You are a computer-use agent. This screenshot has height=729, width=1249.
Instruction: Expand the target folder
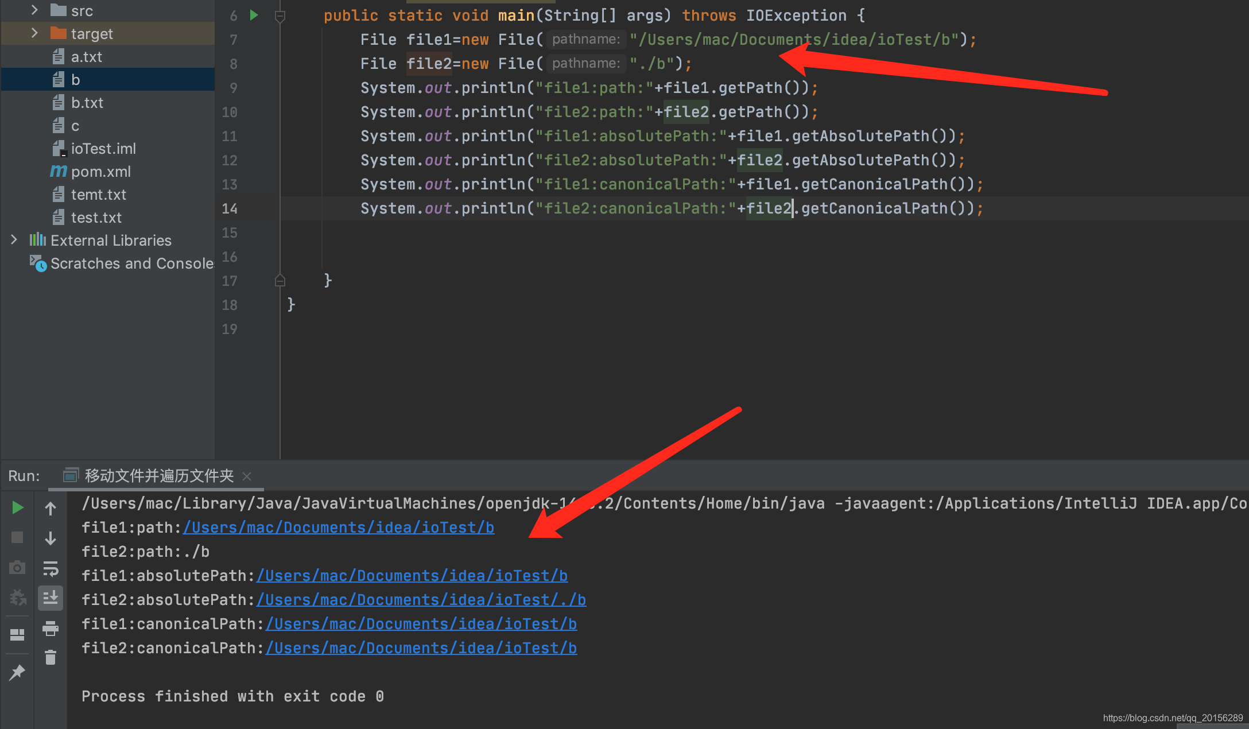[x=34, y=33]
